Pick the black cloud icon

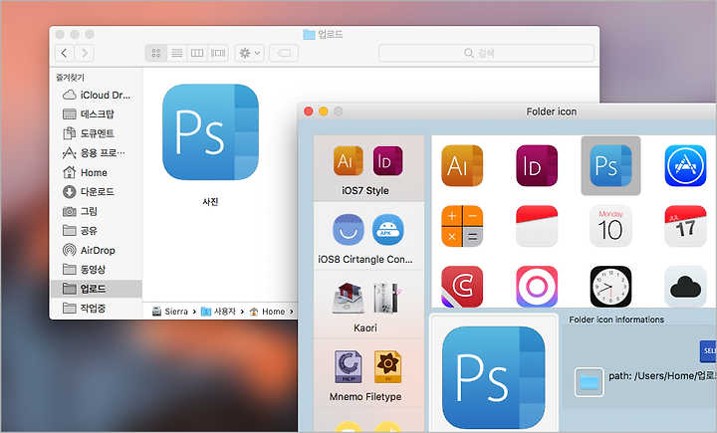685,287
